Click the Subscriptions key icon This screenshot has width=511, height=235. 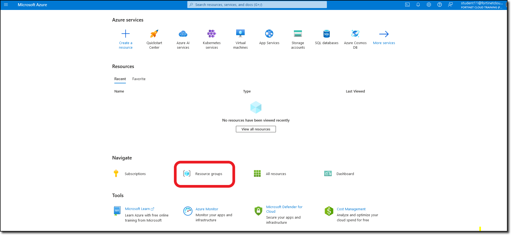click(116, 173)
